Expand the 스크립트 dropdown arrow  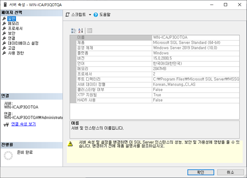coord(90,15)
